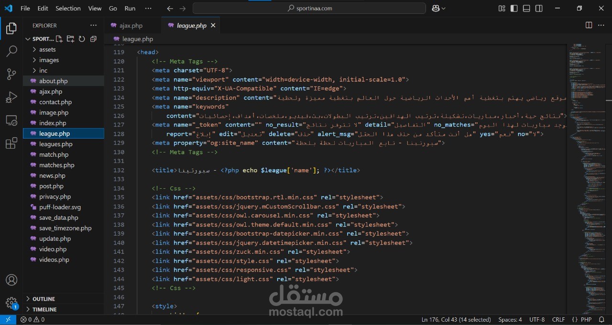
Task: Close the league.php tab
Action: point(213,25)
